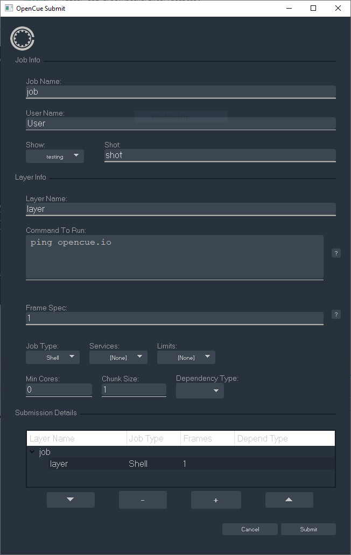Open help for Command To Run

pos(336,253)
